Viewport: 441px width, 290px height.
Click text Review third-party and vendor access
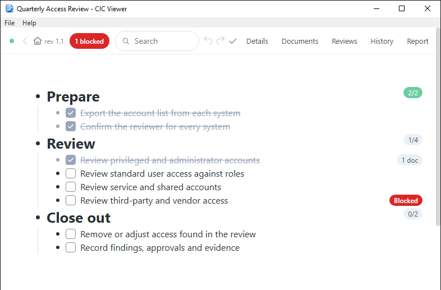point(154,201)
